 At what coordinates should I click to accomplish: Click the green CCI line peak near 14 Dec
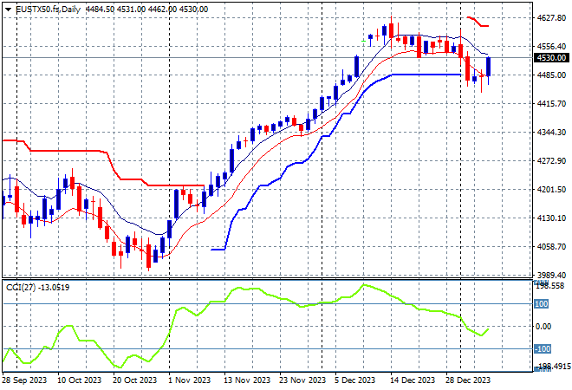tap(364, 285)
